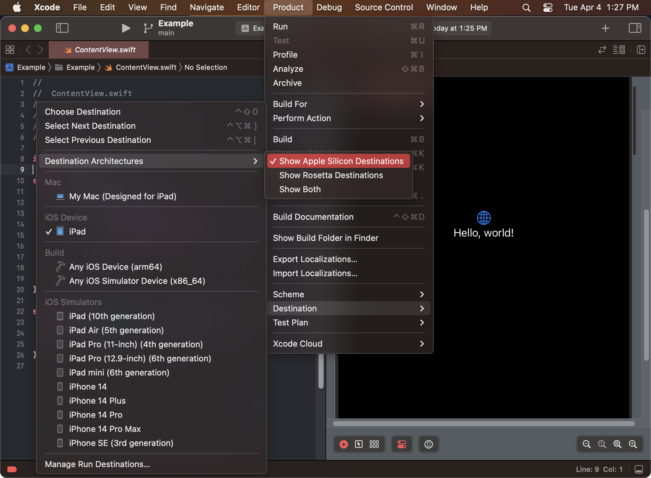
Task: Open the editor options lines icon
Action: pos(619,50)
